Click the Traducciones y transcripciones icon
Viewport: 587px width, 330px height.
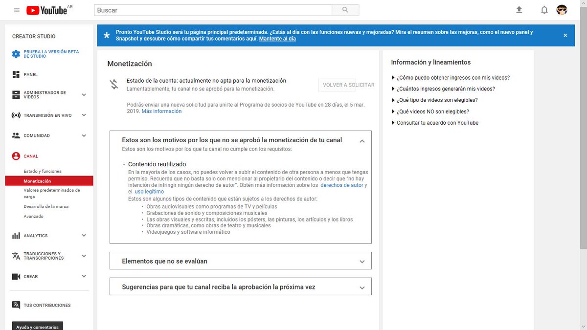click(16, 256)
